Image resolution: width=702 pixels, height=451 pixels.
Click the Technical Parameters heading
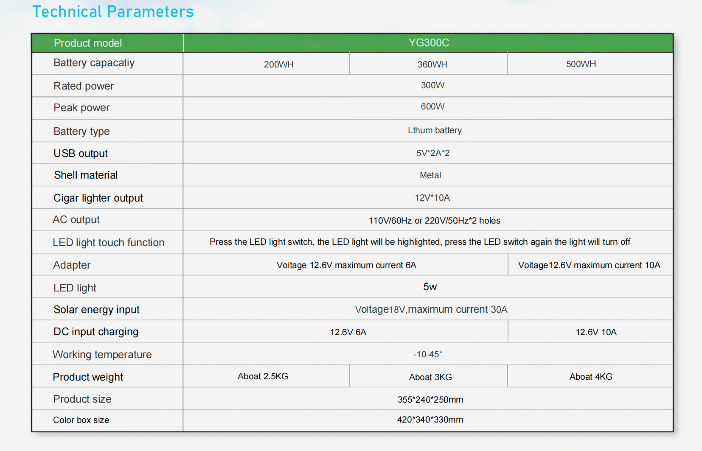pyautogui.click(x=113, y=12)
